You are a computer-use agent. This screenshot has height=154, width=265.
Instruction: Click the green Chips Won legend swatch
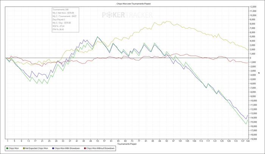pos(7,148)
